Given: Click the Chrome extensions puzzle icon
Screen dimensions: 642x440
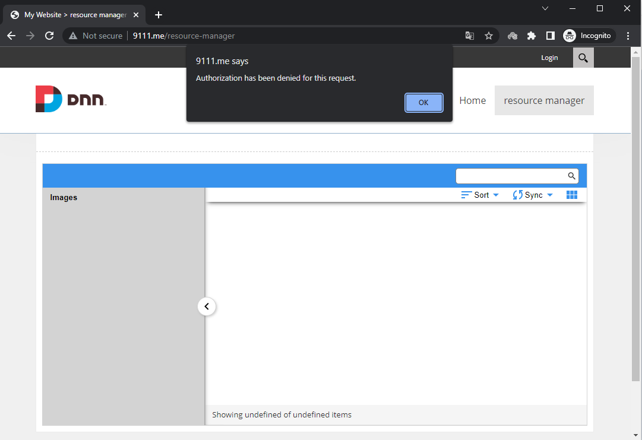Looking at the screenshot, I should [531, 36].
